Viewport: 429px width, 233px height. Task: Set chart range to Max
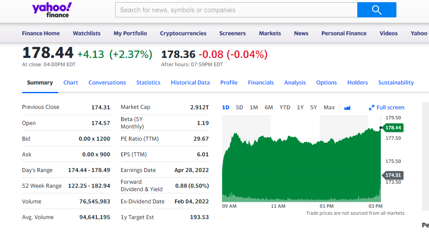(x=329, y=108)
